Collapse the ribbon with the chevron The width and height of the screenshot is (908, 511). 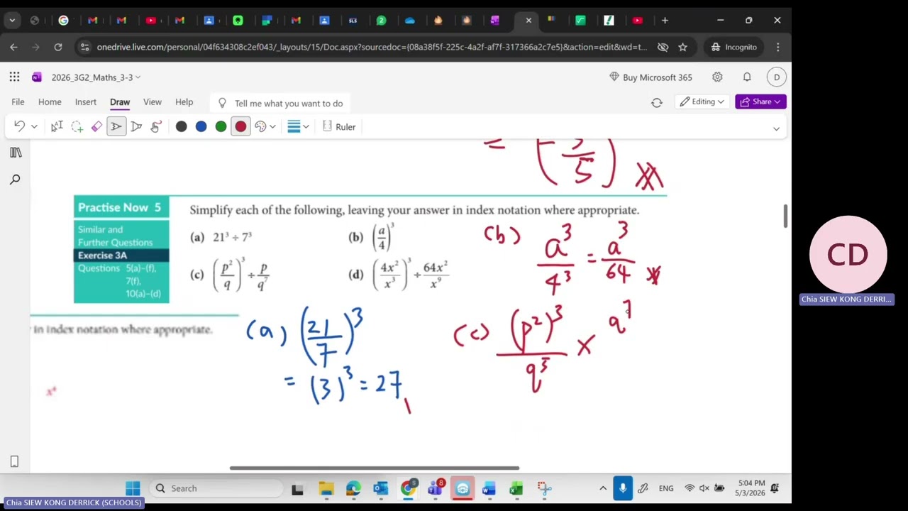pos(776,128)
